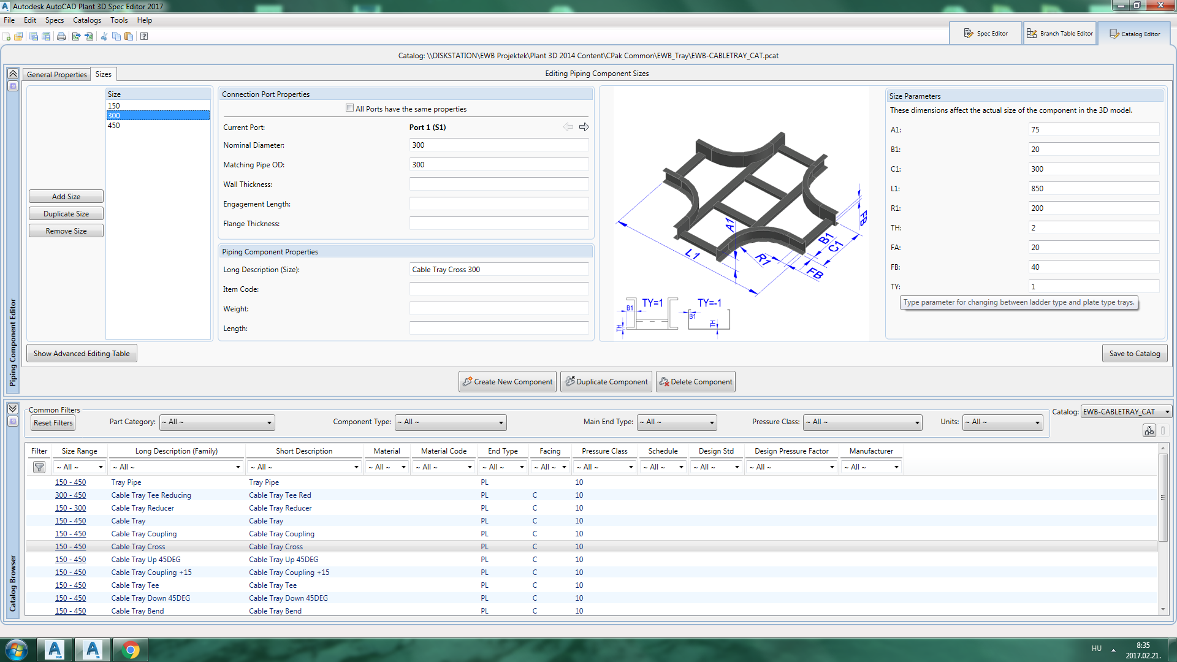
Task: Click the Print toolbar icon
Action: tap(61, 36)
